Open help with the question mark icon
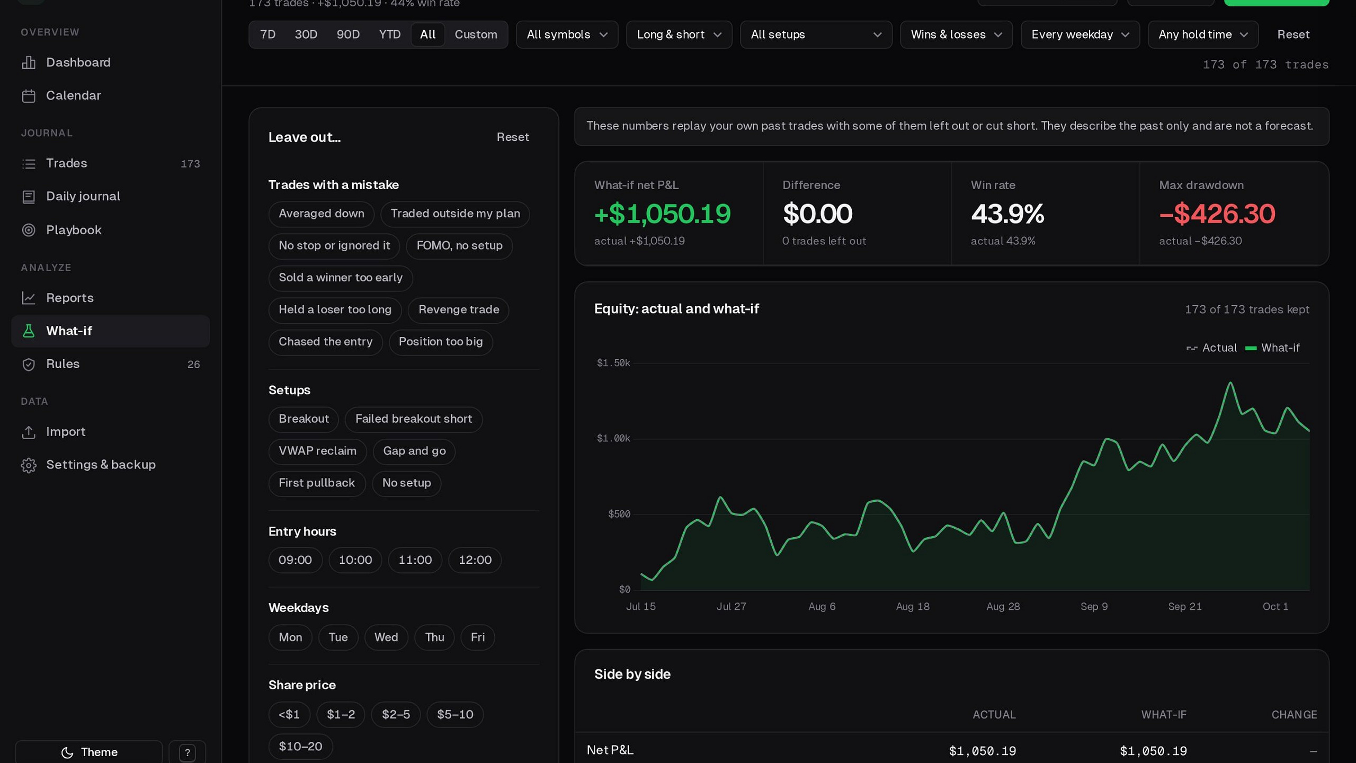 pos(187,752)
